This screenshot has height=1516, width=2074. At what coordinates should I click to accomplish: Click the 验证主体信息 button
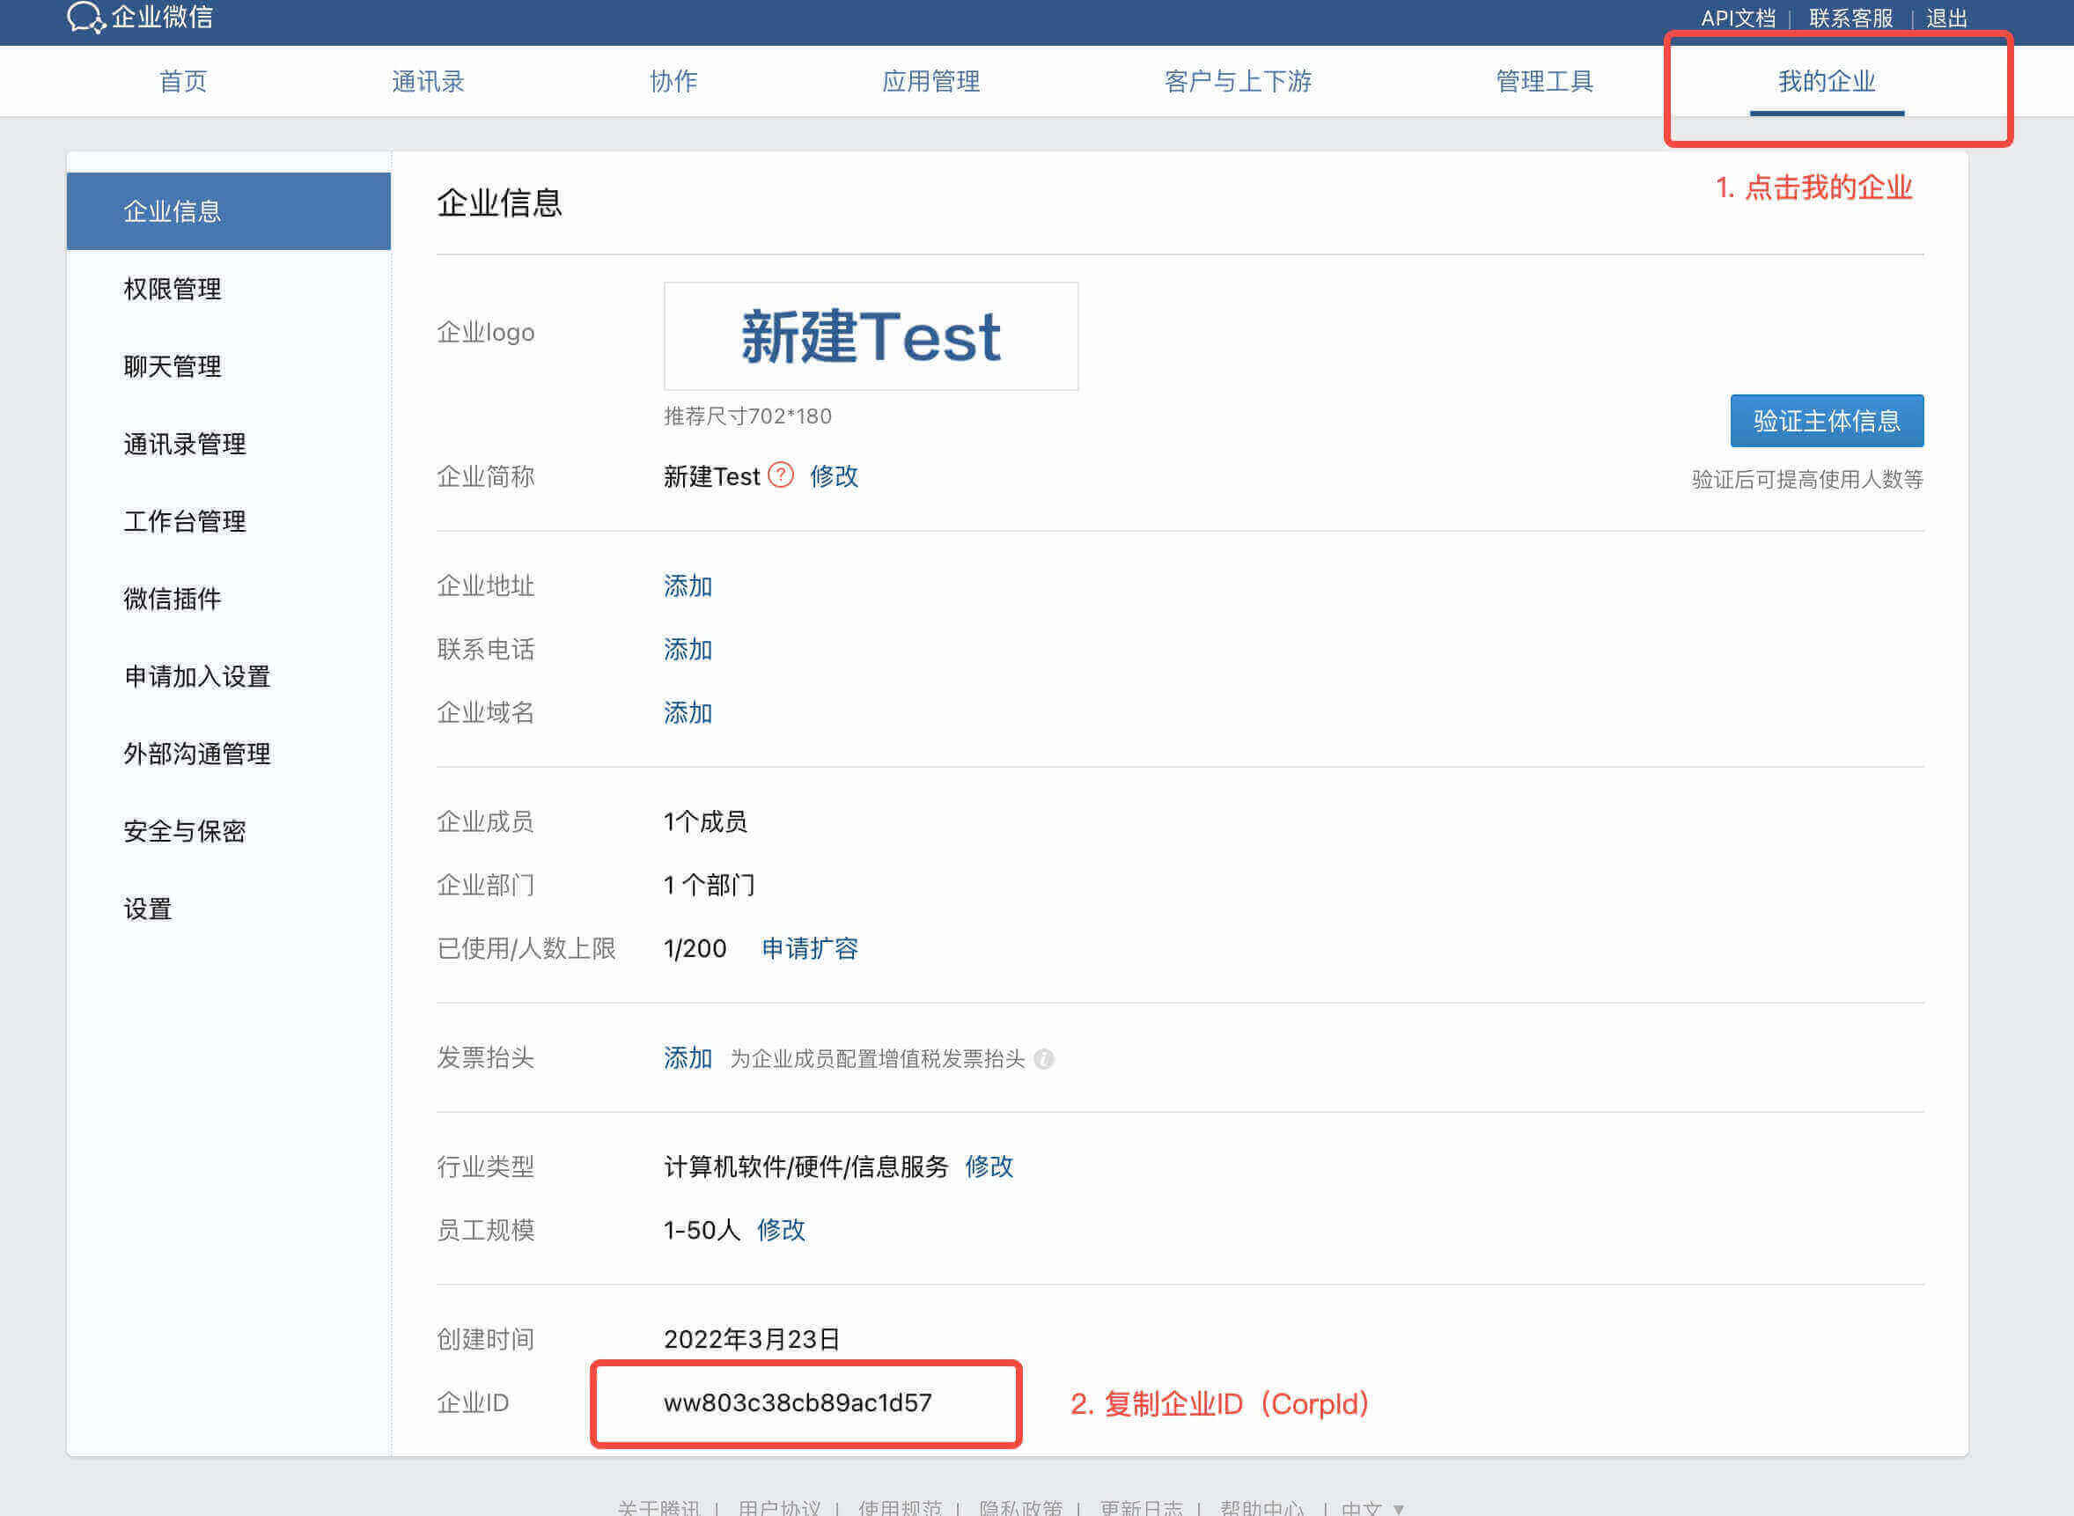1827,421
